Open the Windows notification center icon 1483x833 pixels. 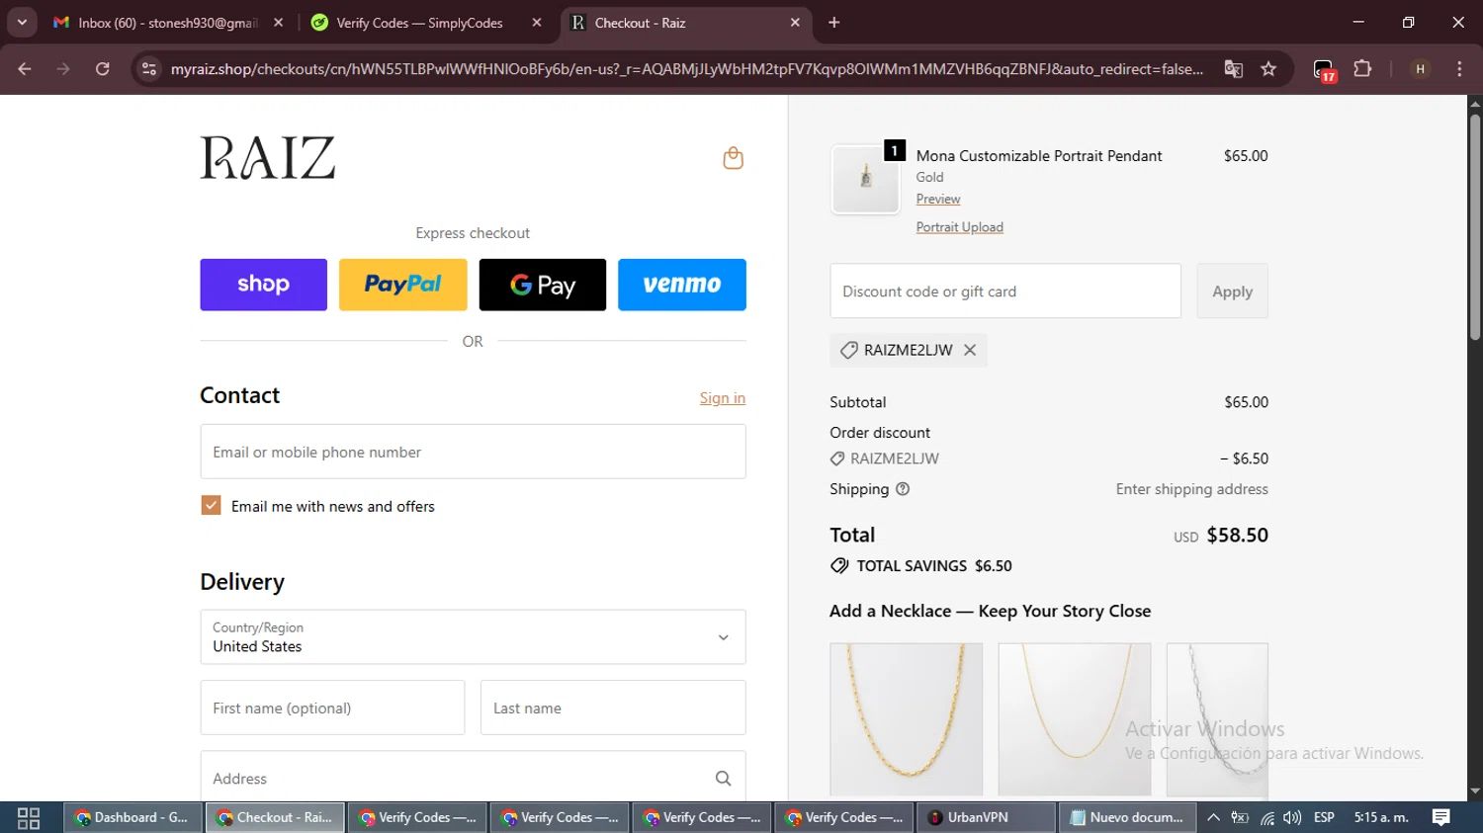click(1441, 817)
